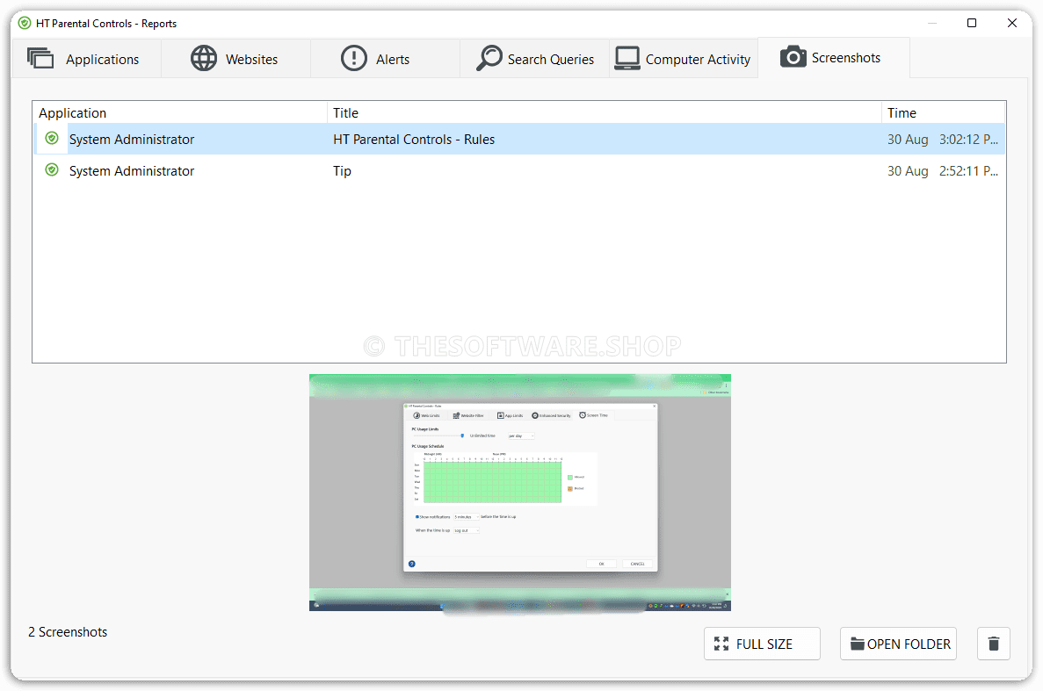This screenshot has width=1043, height=691.
Task: Click the green shield icon in the Tip row
Action: (x=52, y=170)
